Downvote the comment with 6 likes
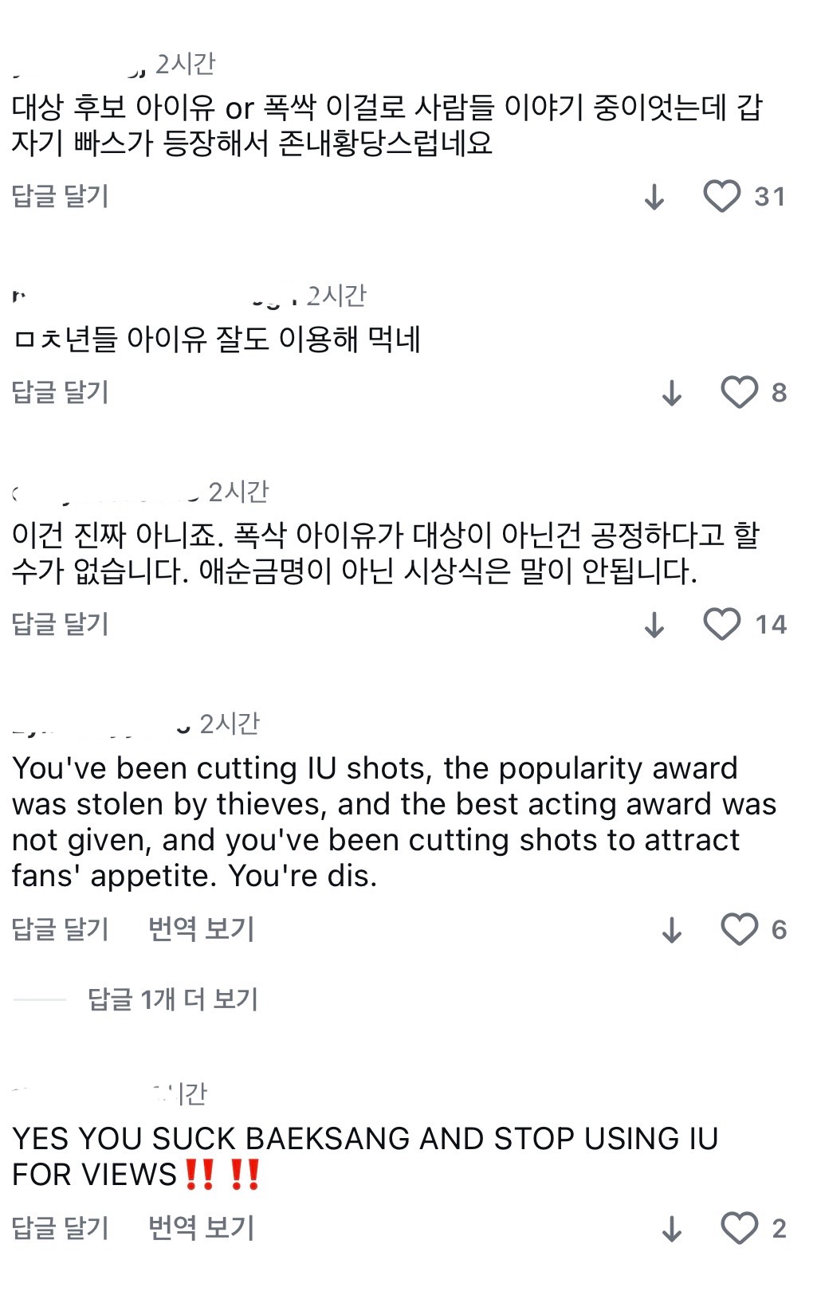This screenshot has width=817, height=1299. 672,930
